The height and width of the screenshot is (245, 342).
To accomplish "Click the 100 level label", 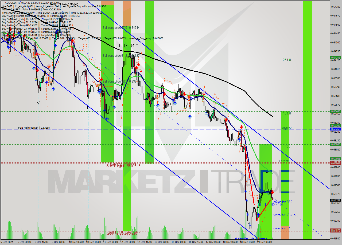I will (x=287, y=146).
